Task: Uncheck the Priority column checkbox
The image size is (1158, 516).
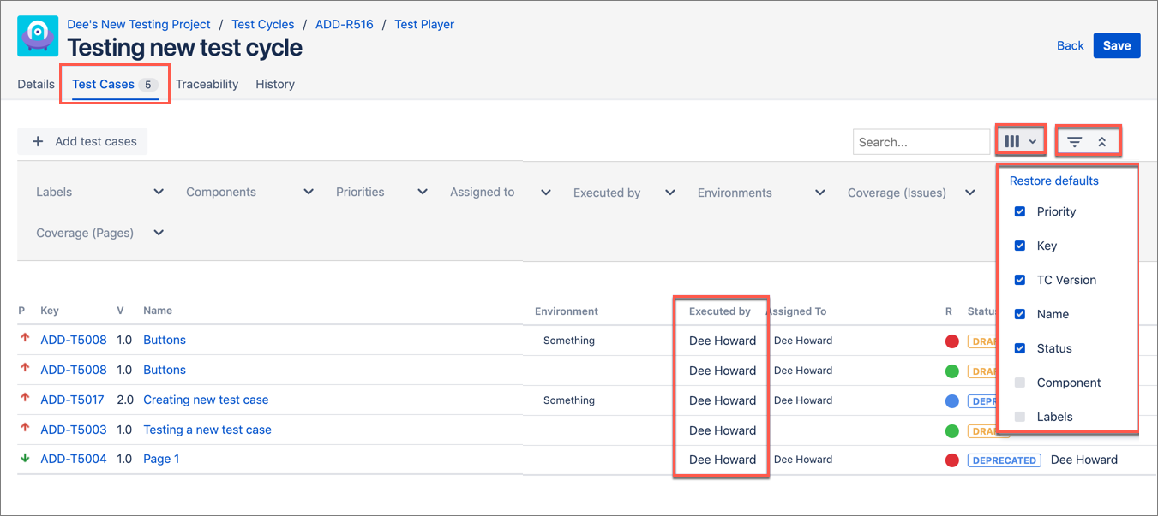Action: [x=1020, y=211]
